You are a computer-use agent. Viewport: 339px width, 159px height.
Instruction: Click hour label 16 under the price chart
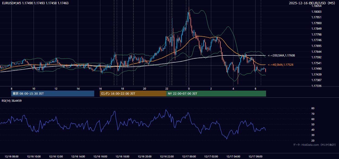[100, 89]
